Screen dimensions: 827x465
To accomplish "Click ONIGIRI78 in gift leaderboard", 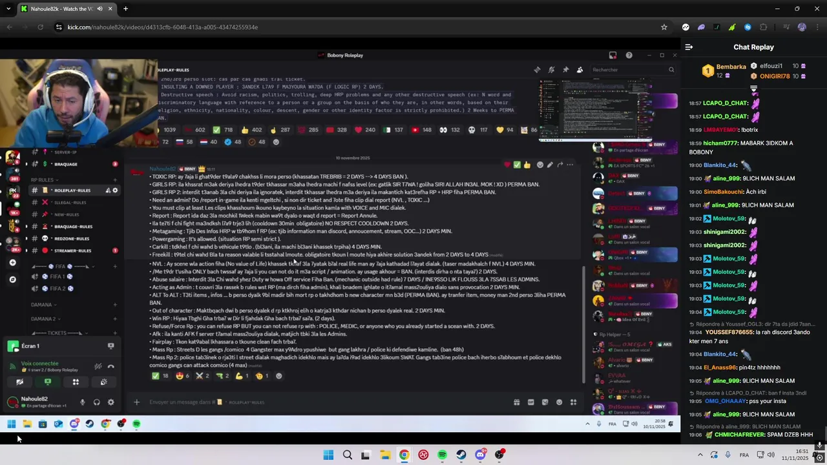I will point(775,76).
